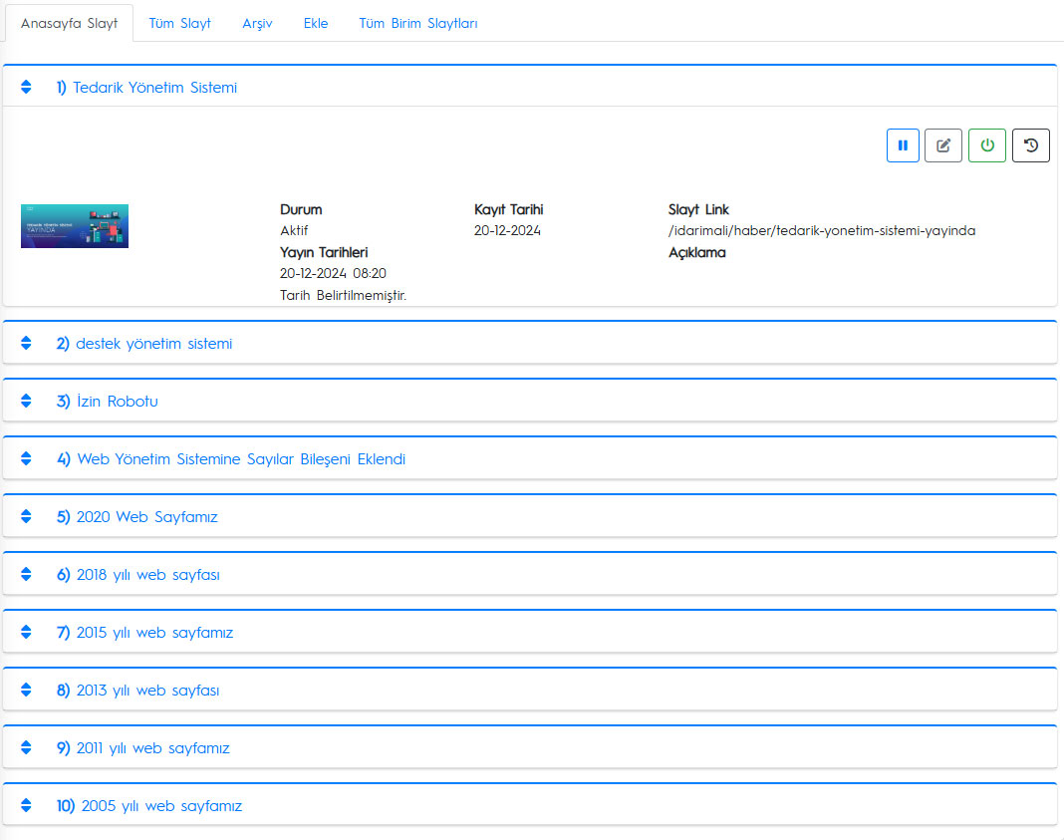Collapse the Tedarik Yönetim Sistemi panel
Image resolution: width=1064 pixels, height=840 pixels.
tap(146, 88)
